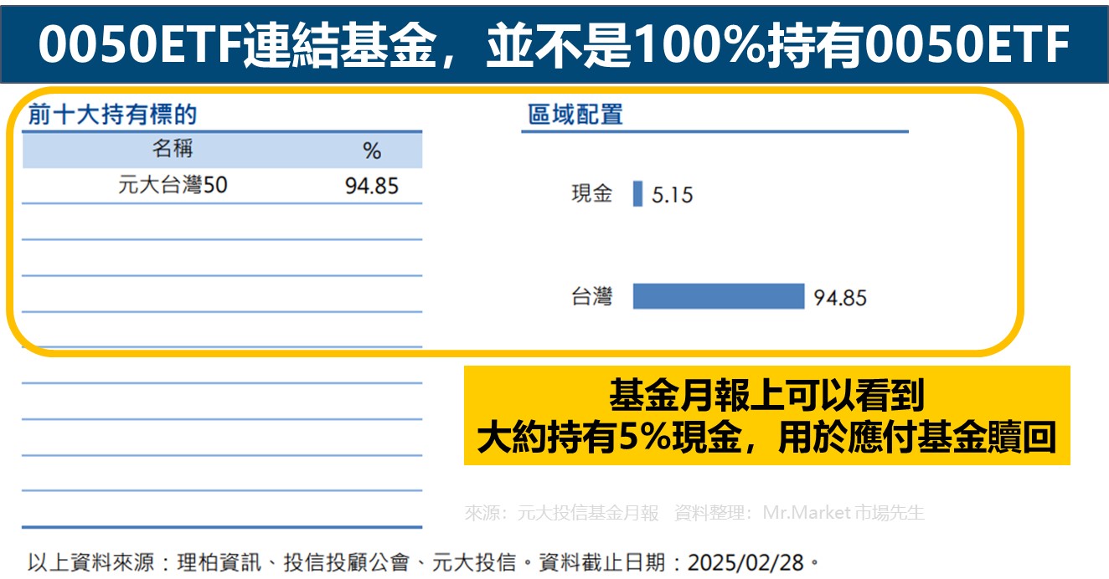
Task: Click the "%" column header
Action: [x=372, y=151]
